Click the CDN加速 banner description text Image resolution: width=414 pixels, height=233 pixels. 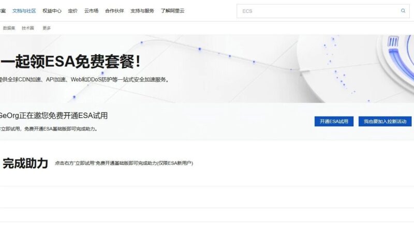[84, 80]
